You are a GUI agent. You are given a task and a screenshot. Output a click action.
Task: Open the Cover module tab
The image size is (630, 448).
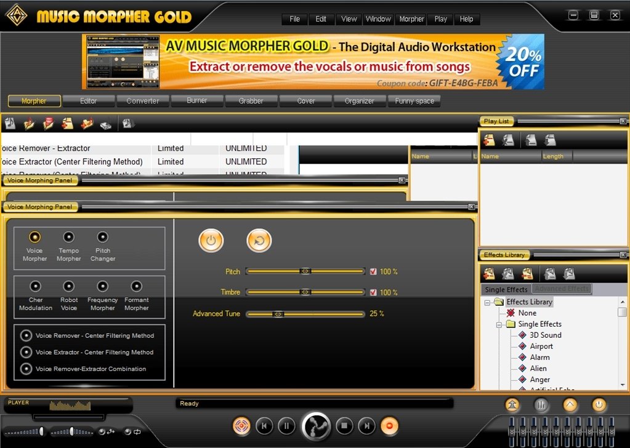305,101
